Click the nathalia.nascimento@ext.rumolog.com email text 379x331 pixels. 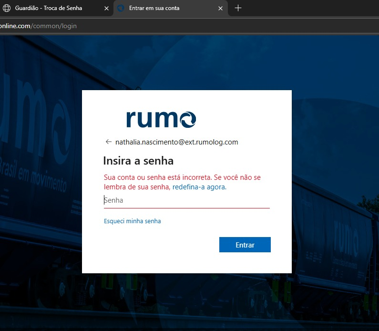point(177,142)
